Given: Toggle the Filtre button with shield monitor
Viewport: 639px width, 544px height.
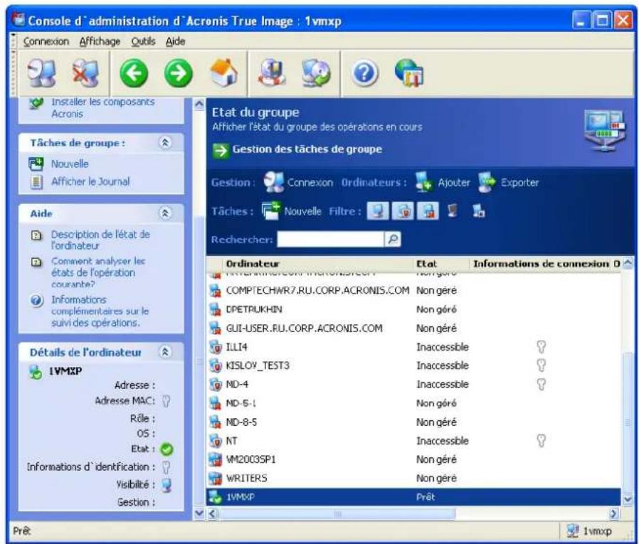Looking at the screenshot, I should click(x=403, y=211).
